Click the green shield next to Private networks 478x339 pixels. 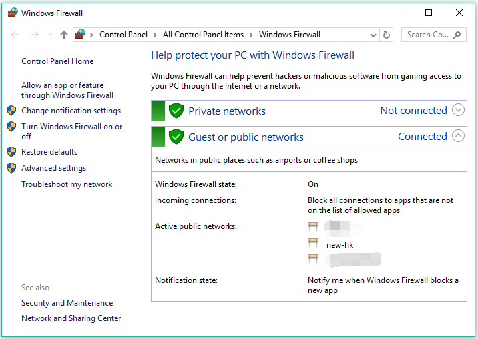point(176,111)
